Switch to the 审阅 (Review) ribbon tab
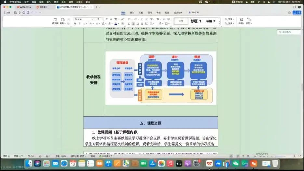Screen dimensions: 304x171 (159, 13)
